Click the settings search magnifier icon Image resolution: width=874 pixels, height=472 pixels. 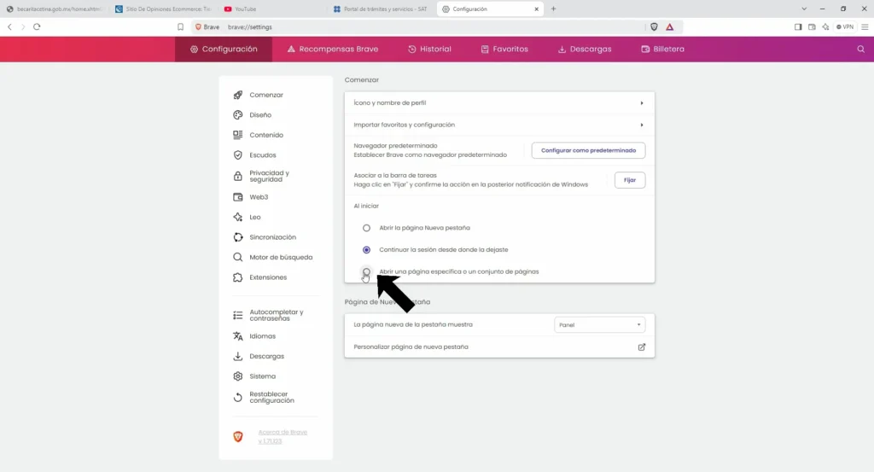860,49
